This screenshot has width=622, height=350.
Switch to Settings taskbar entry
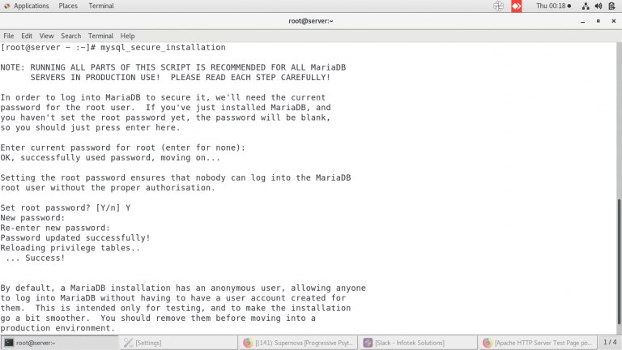[x=179, y=343]
